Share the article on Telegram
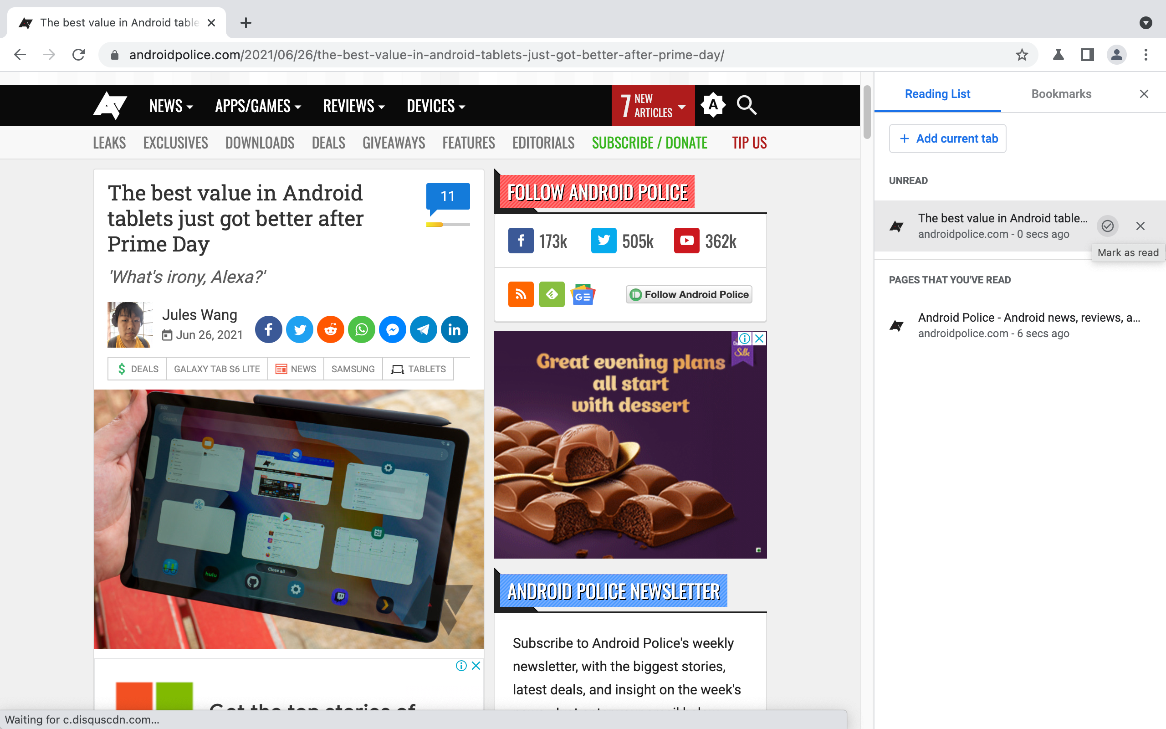The image size is (1166, 729). coord(424,329)
